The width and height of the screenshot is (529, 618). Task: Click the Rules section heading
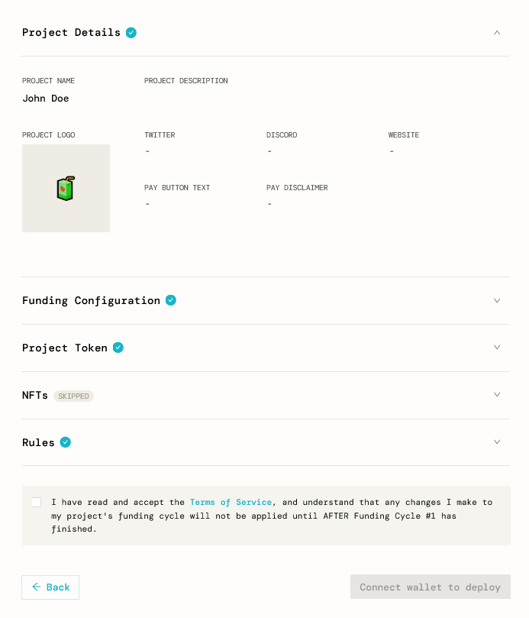[38, 442]
